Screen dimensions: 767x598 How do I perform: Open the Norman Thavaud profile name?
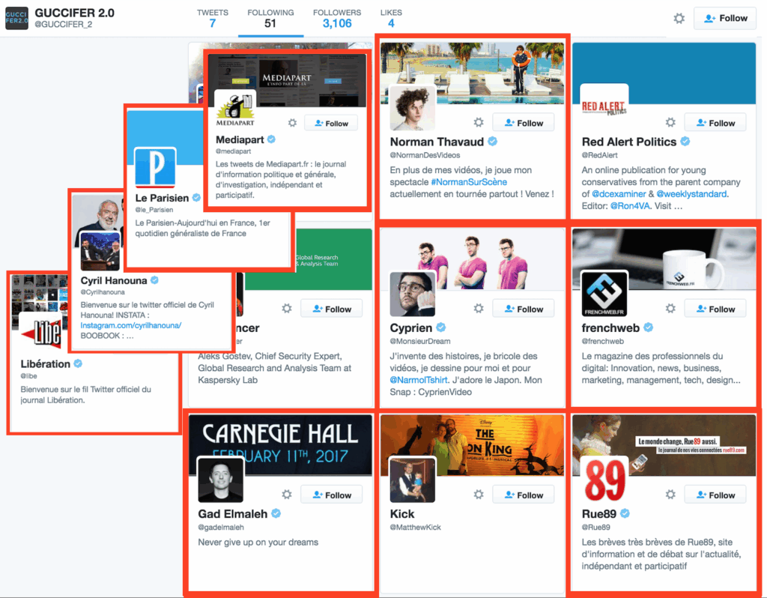(x=437, y=142)
